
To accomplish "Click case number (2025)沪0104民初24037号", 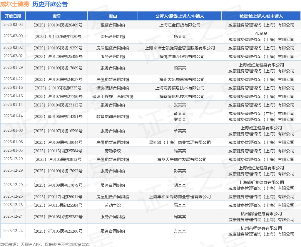I will pyautogui.click(x=58, y=79).
